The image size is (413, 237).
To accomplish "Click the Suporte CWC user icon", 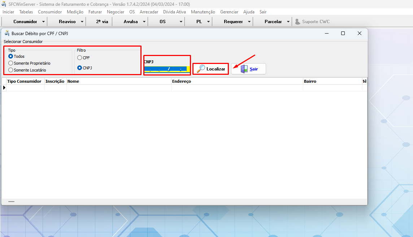I will click(x=297, y=22).
